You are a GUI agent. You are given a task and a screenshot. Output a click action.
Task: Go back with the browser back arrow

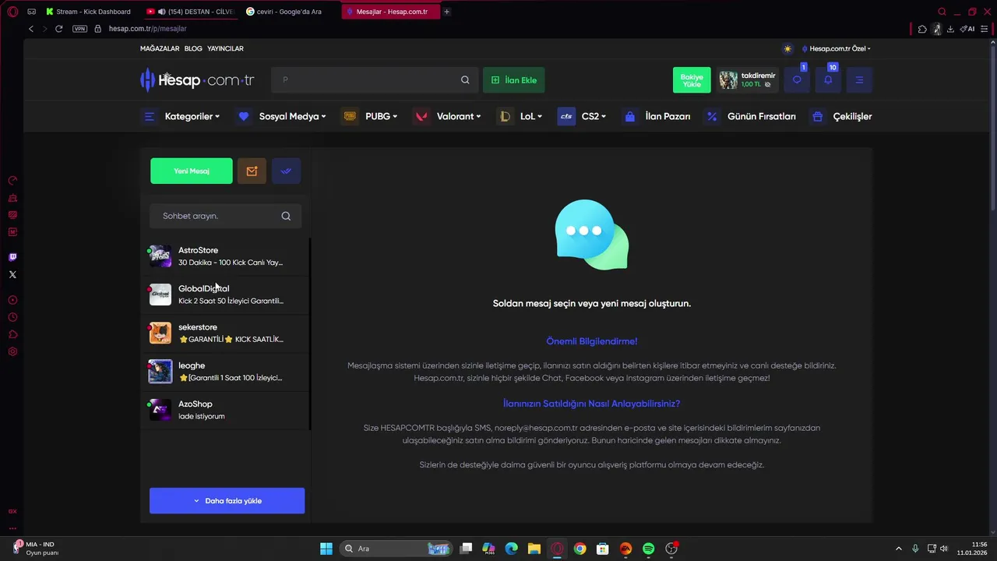coord(31,29)
